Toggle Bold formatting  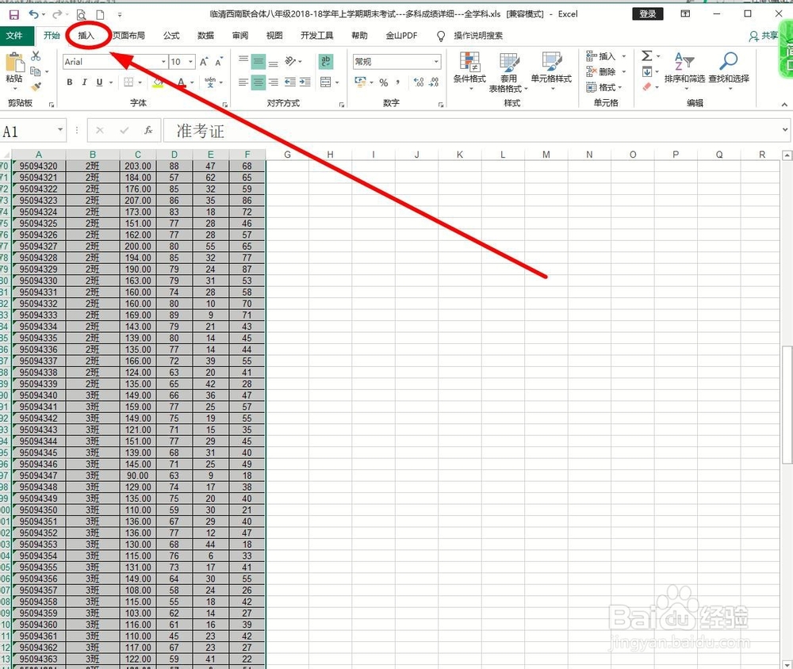[x=70, y=82]
